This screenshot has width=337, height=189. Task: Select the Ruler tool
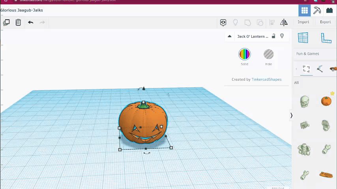326,38
